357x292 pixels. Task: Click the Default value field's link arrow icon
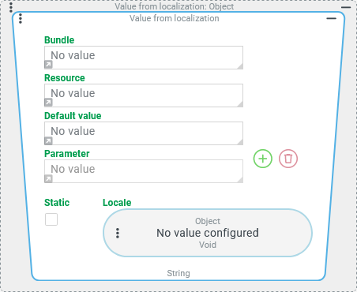pyautogui.click(x=48, y=140)
